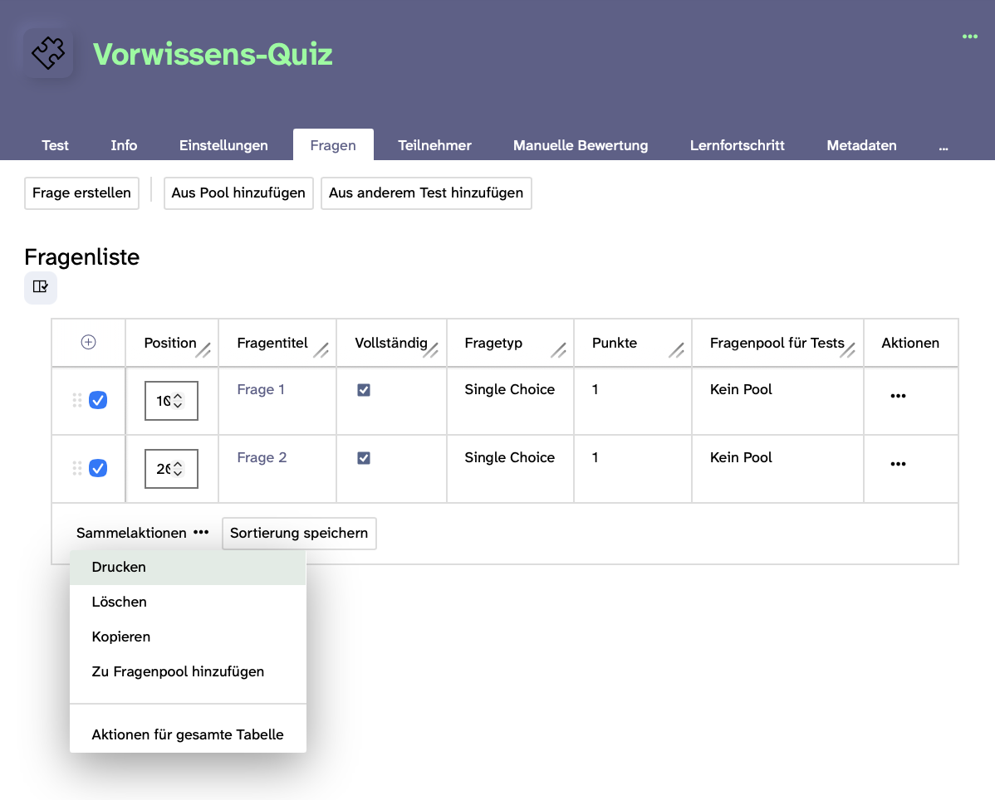Select the Fragen tab
The width and height of the screenshot is (995, 800).
click(x=333, y=145)
